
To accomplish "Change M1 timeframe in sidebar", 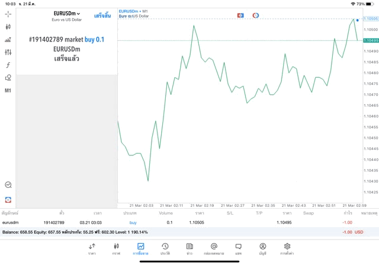I will 8,91.
